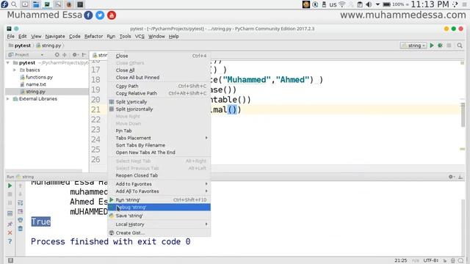Open YouTube link beside Muhammed Essa

(112, 15)
